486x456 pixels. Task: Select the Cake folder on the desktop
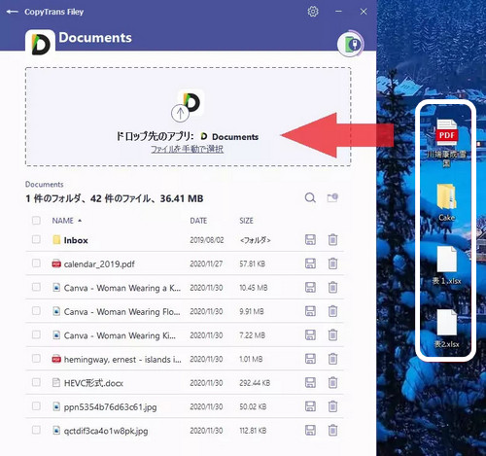446,202
